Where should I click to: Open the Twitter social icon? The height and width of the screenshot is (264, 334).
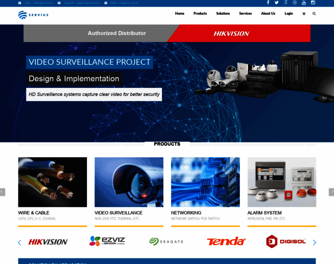pyautogui.click(x=276, y=3)
